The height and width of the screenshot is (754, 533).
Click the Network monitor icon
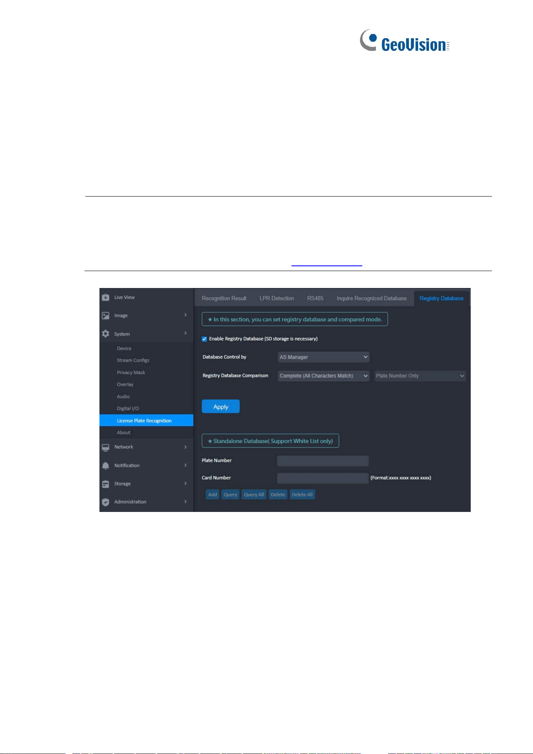[105, 447]
